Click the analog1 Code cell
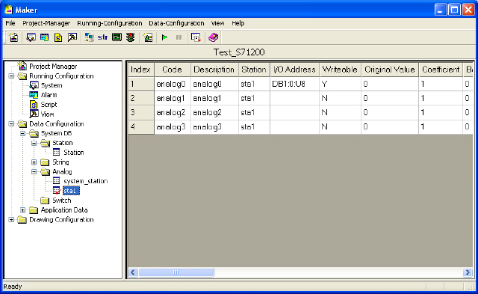Viewport: 478px width, 294px height. pos(173,98)
